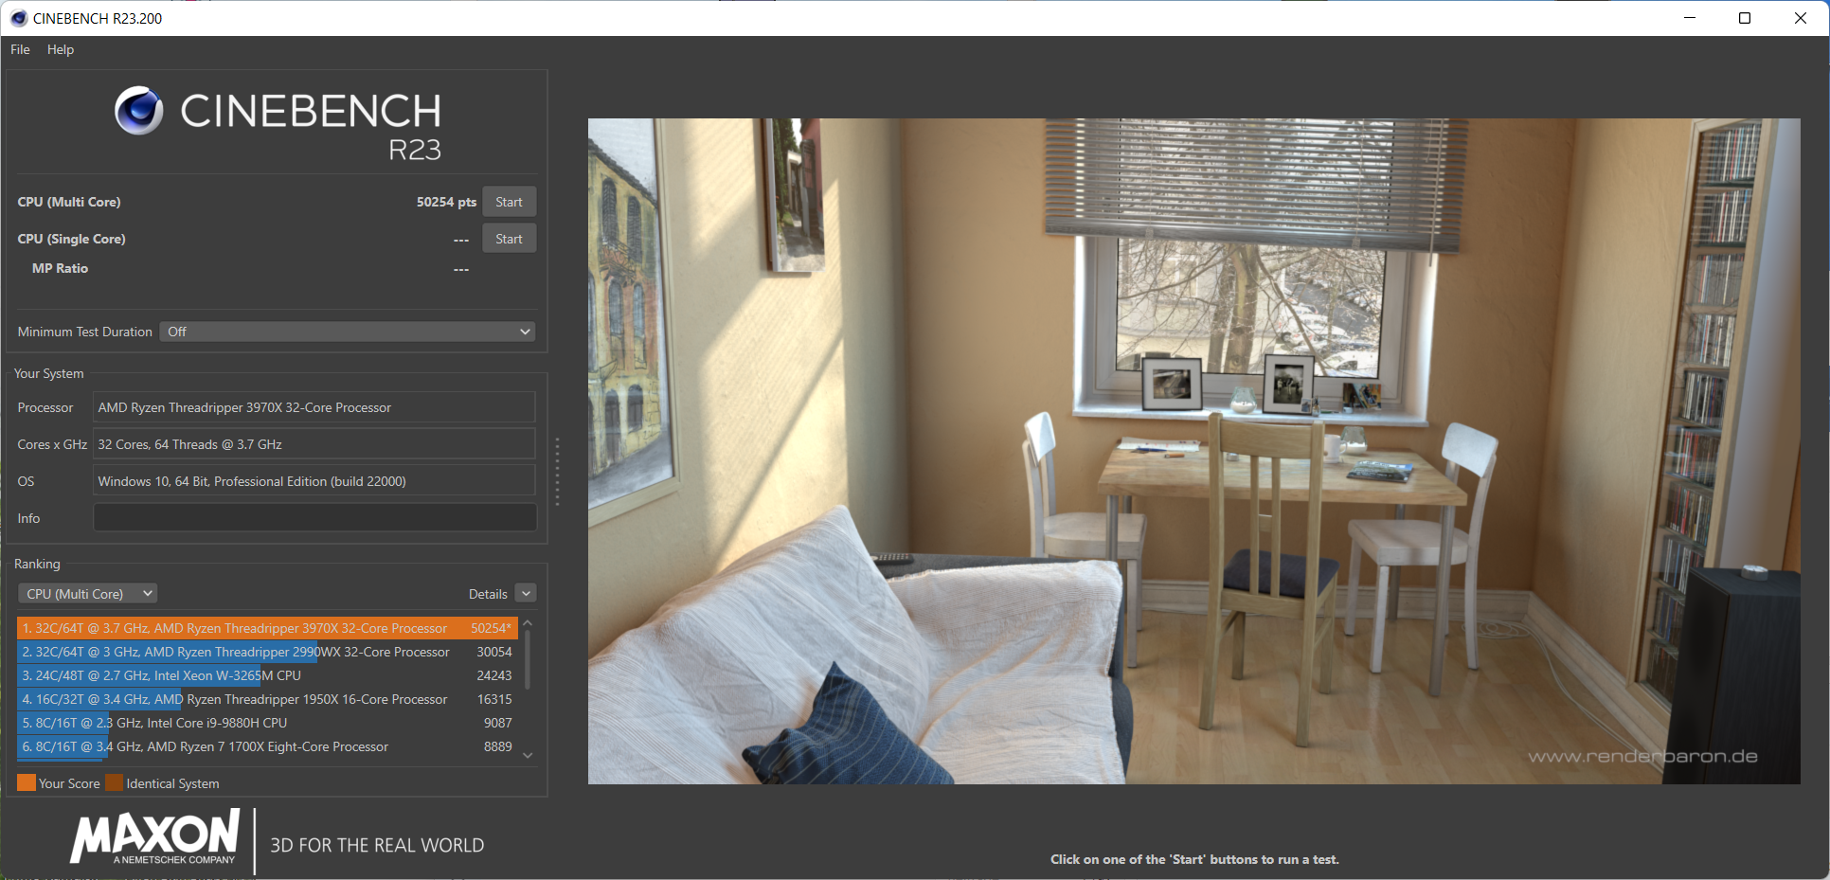1830x880 pixels.
Task: Click the OS version field
Action: (x=314, y=481)
